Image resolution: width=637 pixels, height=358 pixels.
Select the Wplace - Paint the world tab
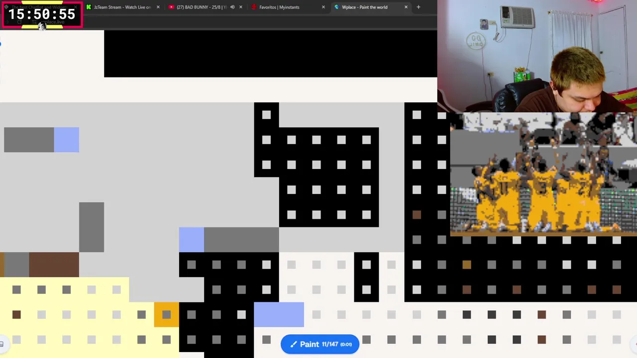tap(364, 7)
